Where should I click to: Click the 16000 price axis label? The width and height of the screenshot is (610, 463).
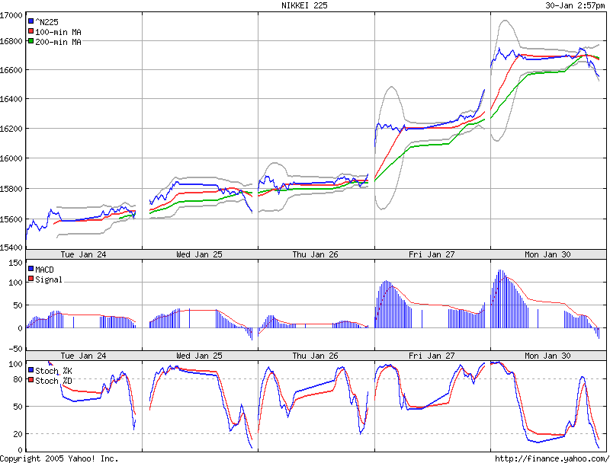[x=11, y=158]
